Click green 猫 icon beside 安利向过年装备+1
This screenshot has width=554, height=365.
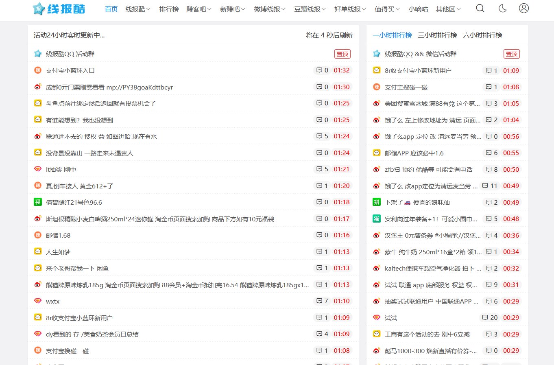(x=377, y=219)
